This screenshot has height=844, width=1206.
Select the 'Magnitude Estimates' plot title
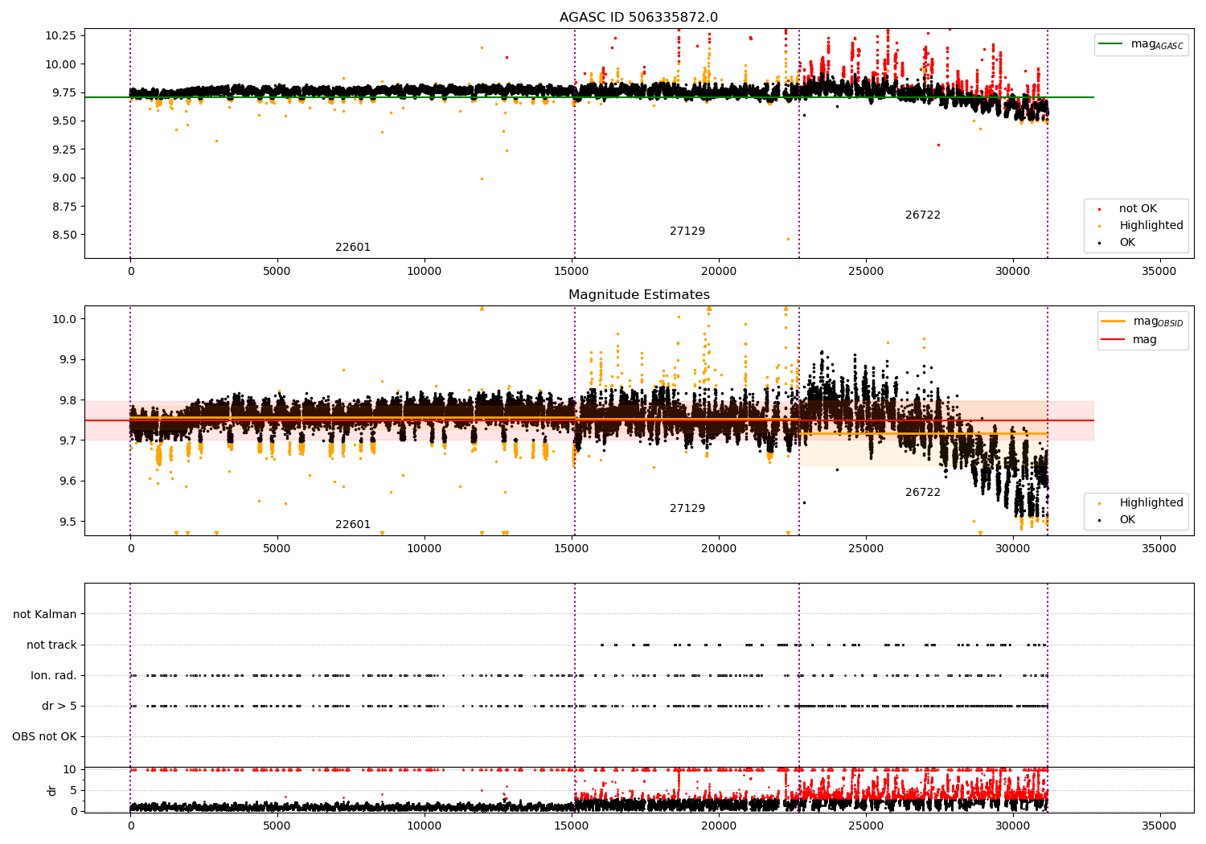coord(638,295)
